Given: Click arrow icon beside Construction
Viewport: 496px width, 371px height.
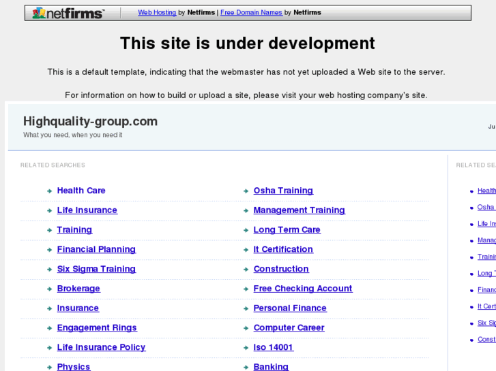Looking at the screenshot, I should [x=246, y=269].
